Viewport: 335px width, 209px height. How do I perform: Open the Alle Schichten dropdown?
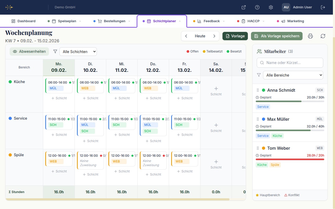78,51
